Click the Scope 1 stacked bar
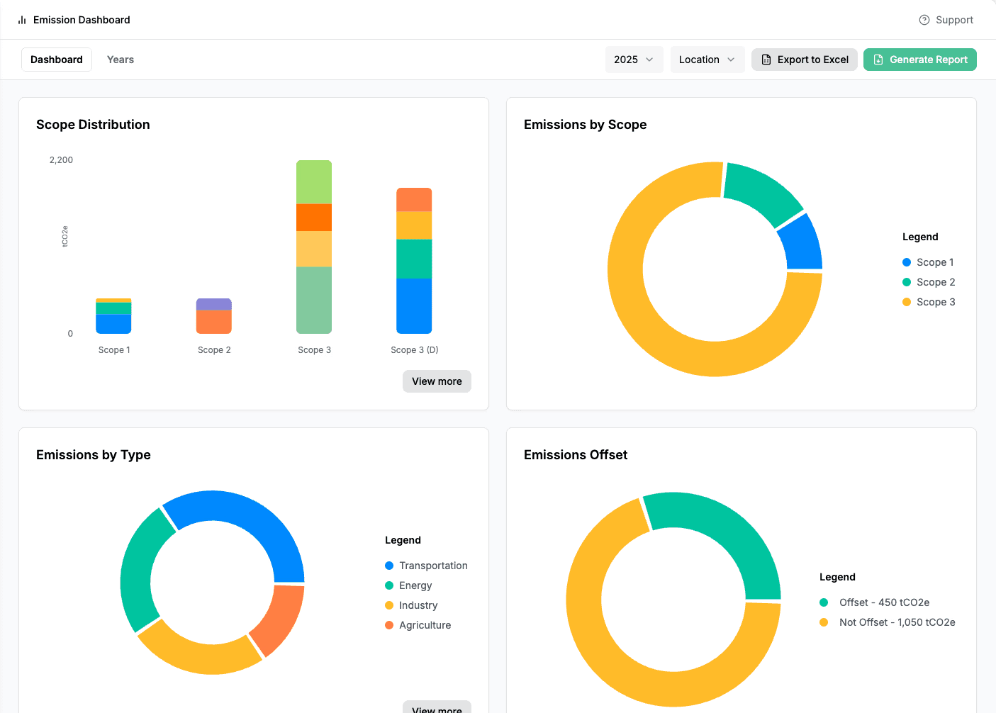Viewport: 996px width, 713px height. (113, 316)
